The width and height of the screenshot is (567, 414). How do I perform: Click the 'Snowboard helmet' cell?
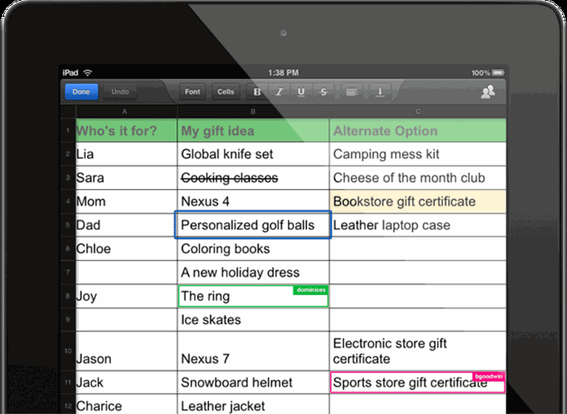pos(253,382)
